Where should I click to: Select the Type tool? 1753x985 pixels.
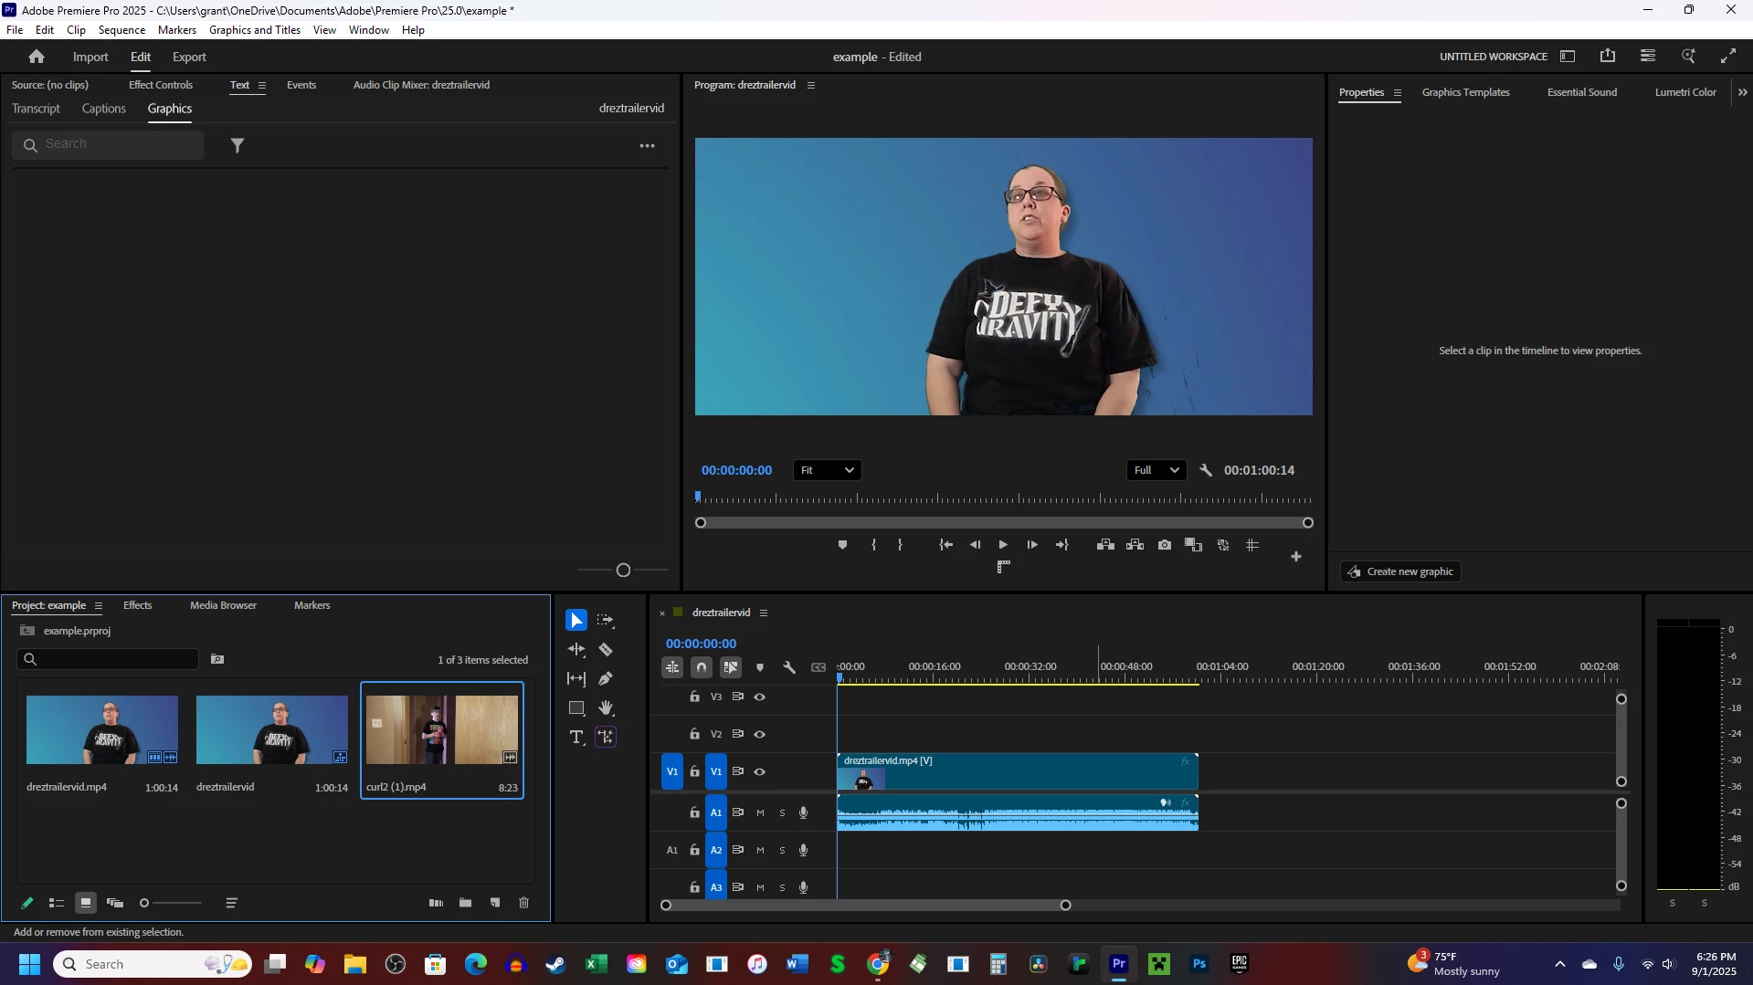tap(576, 738)
